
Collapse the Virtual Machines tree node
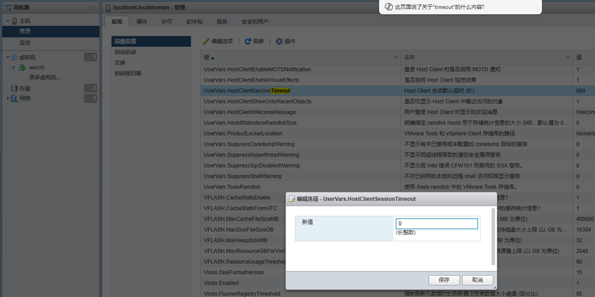tap(8, 57)
